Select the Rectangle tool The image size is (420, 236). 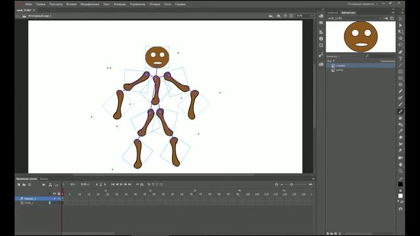(x=400, y=71)
